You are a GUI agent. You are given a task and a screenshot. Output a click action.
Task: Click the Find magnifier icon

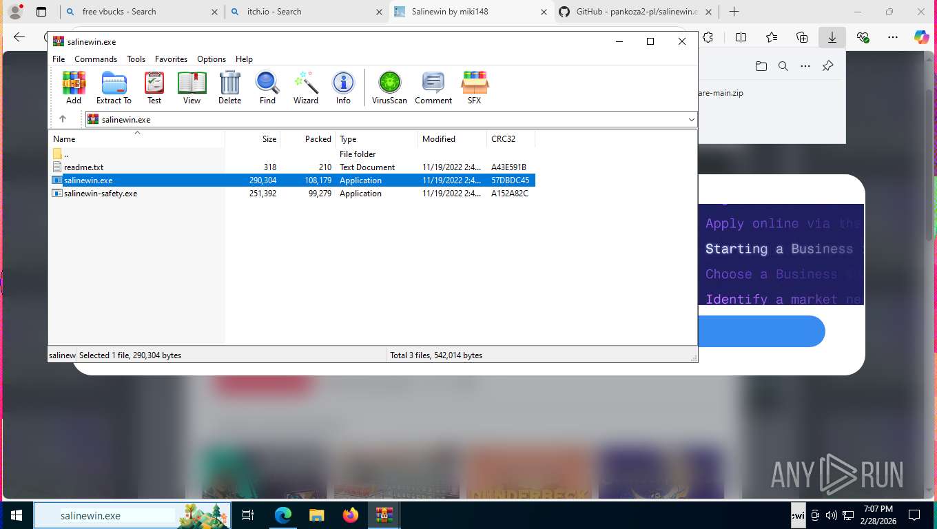pyautogui.click(x=267, y=87)
